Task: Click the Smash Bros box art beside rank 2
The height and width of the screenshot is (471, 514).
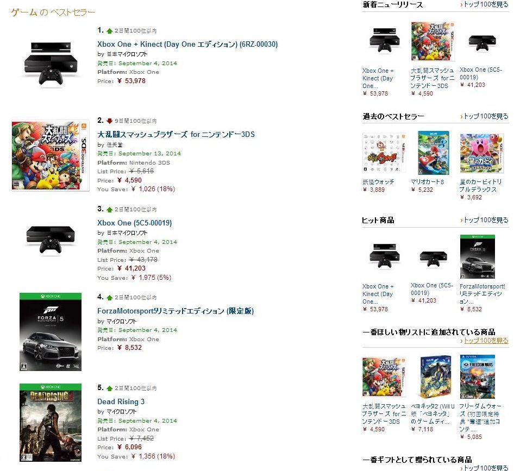Action: coord(49,155)
